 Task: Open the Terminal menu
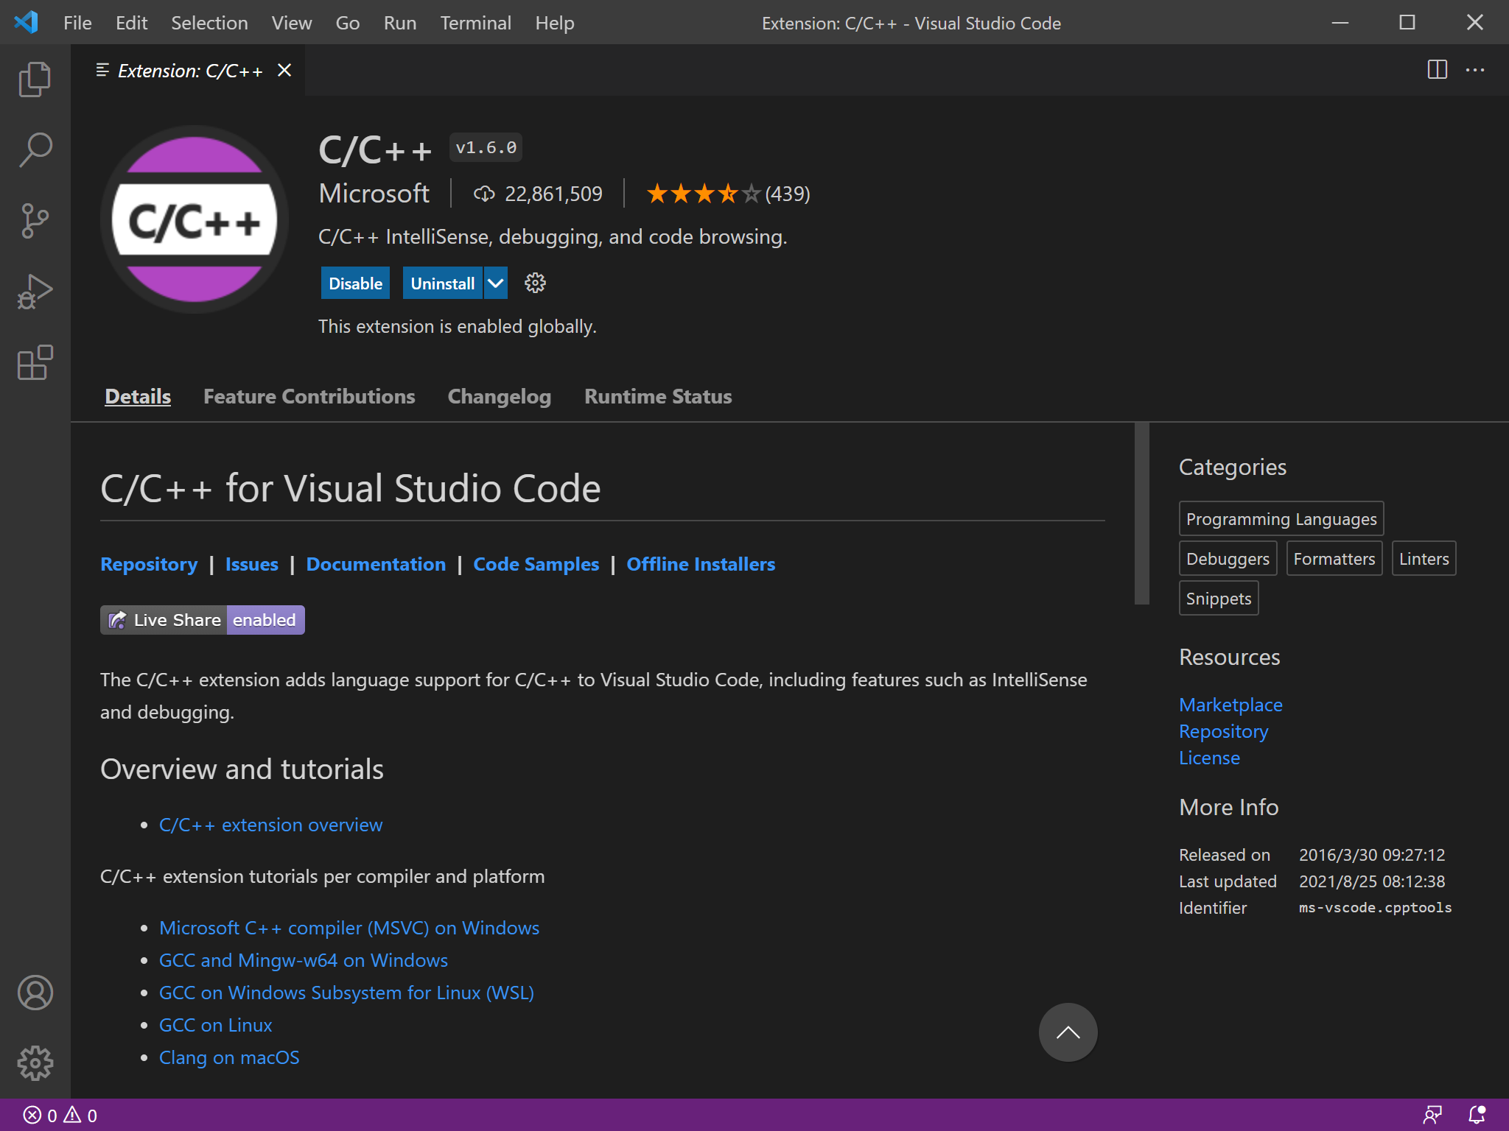click(475, 23)
